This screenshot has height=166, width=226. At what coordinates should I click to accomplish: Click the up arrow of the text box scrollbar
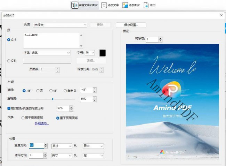tap(81, 35)
